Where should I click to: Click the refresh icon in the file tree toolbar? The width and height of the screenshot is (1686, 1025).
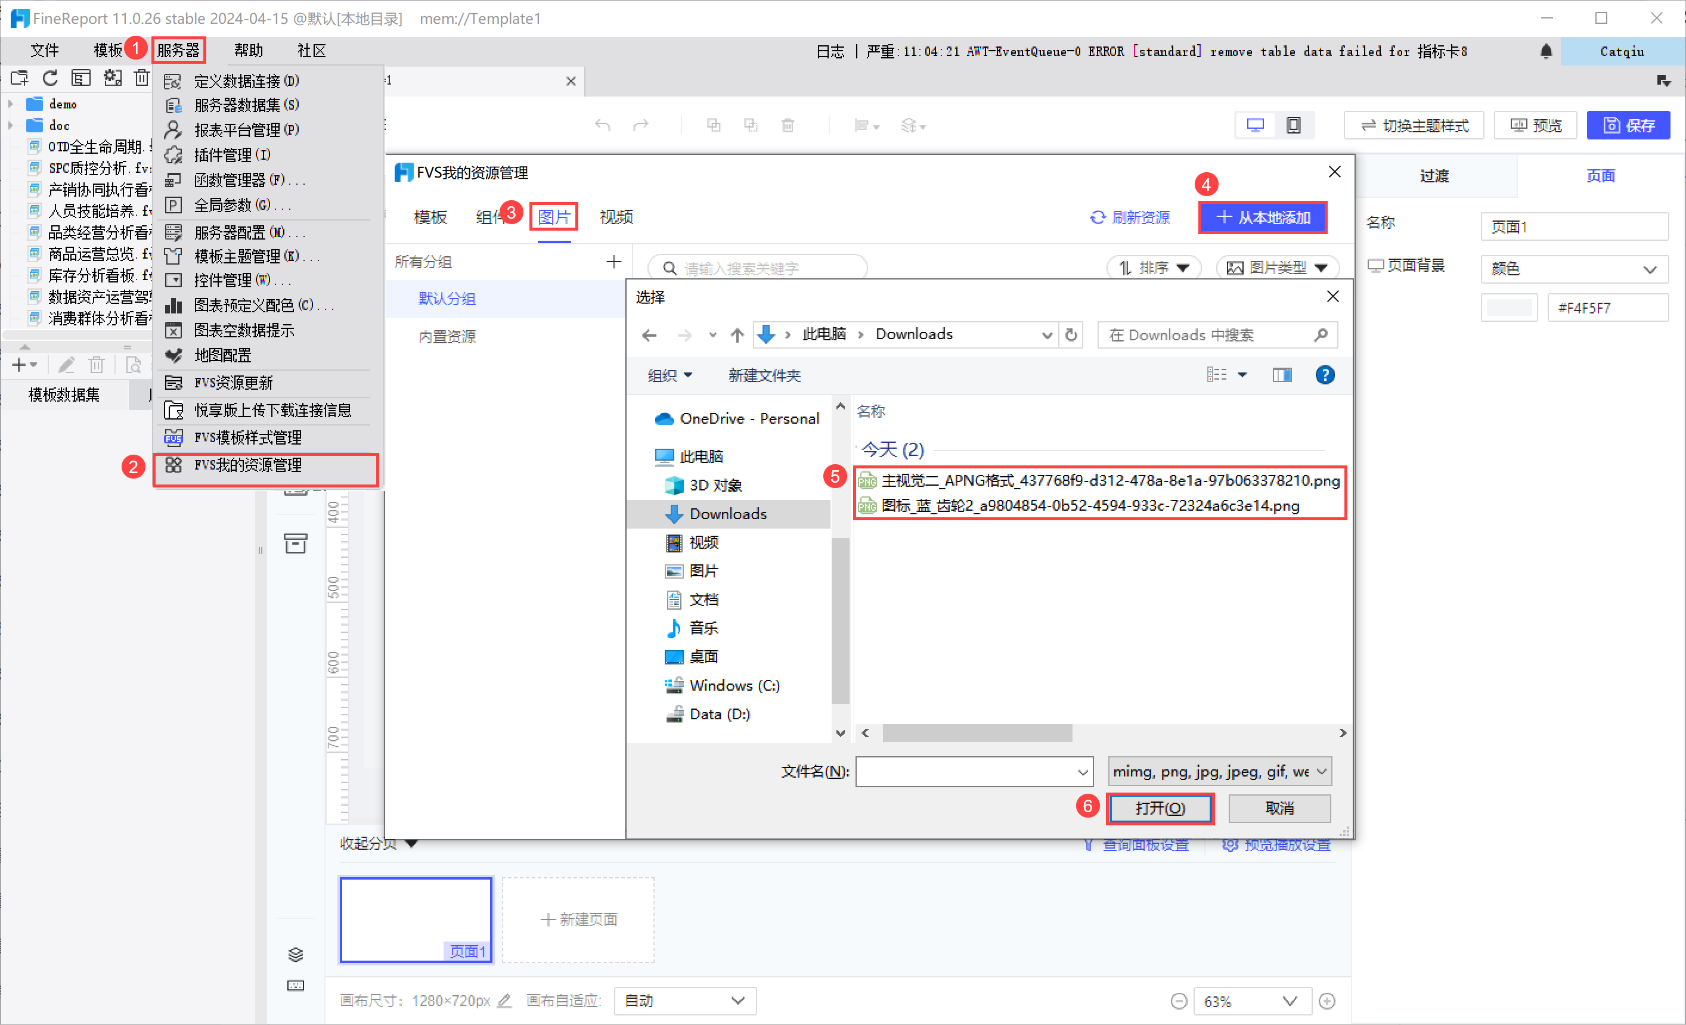[50, 78]
